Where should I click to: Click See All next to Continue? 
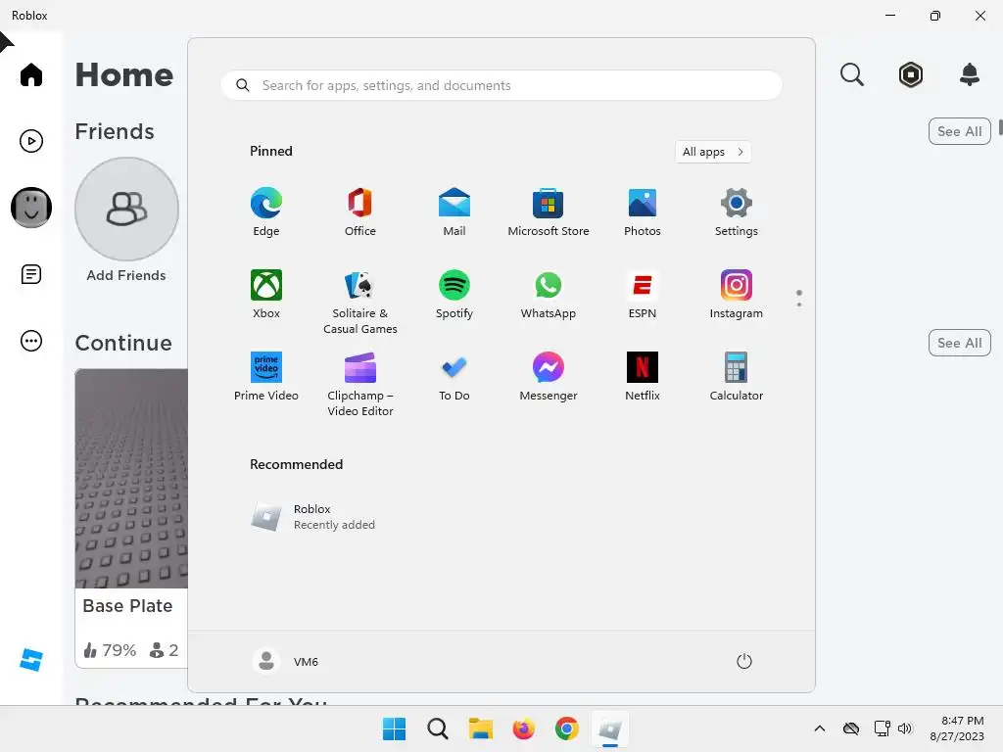pyautogui.click(x=959, y=343)
